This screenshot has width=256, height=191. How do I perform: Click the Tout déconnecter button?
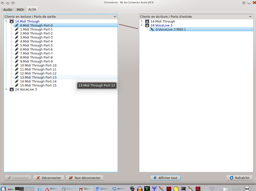point(85,178)
